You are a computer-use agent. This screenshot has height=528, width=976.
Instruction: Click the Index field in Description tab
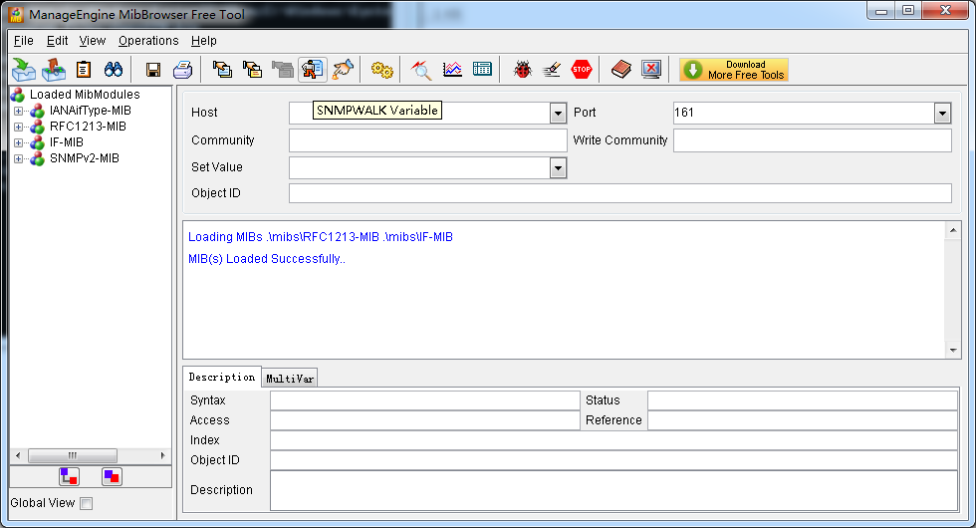613,440
